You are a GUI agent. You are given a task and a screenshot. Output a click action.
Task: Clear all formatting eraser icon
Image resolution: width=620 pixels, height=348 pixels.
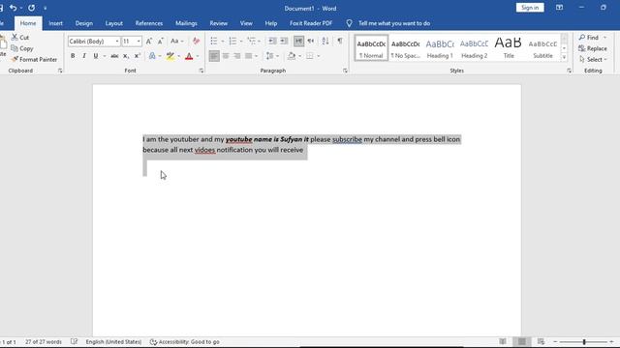(x=196, y=41)
